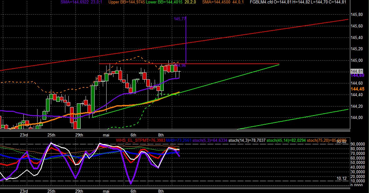This screenshot has width=369, height=193.
Task: Click the 145,20 price axis label
Action: click(357, 49)
